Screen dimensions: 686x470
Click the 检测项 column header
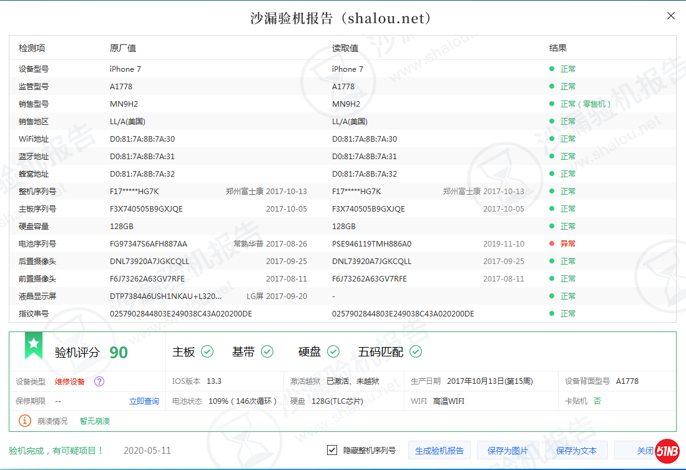click(x=32, y=48)
